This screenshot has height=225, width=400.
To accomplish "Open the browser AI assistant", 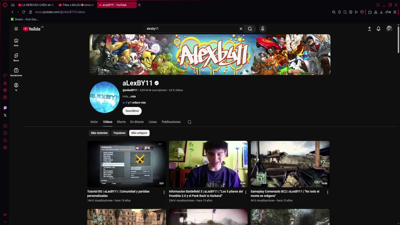I will coord(388,12).
